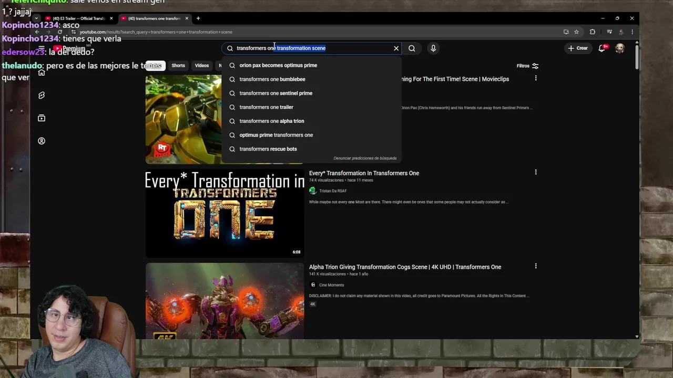Clear the YouTube search box with X

pos(396,48)
